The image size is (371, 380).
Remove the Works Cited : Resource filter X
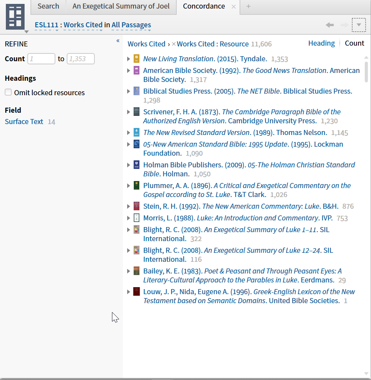[x=174, y=44]
